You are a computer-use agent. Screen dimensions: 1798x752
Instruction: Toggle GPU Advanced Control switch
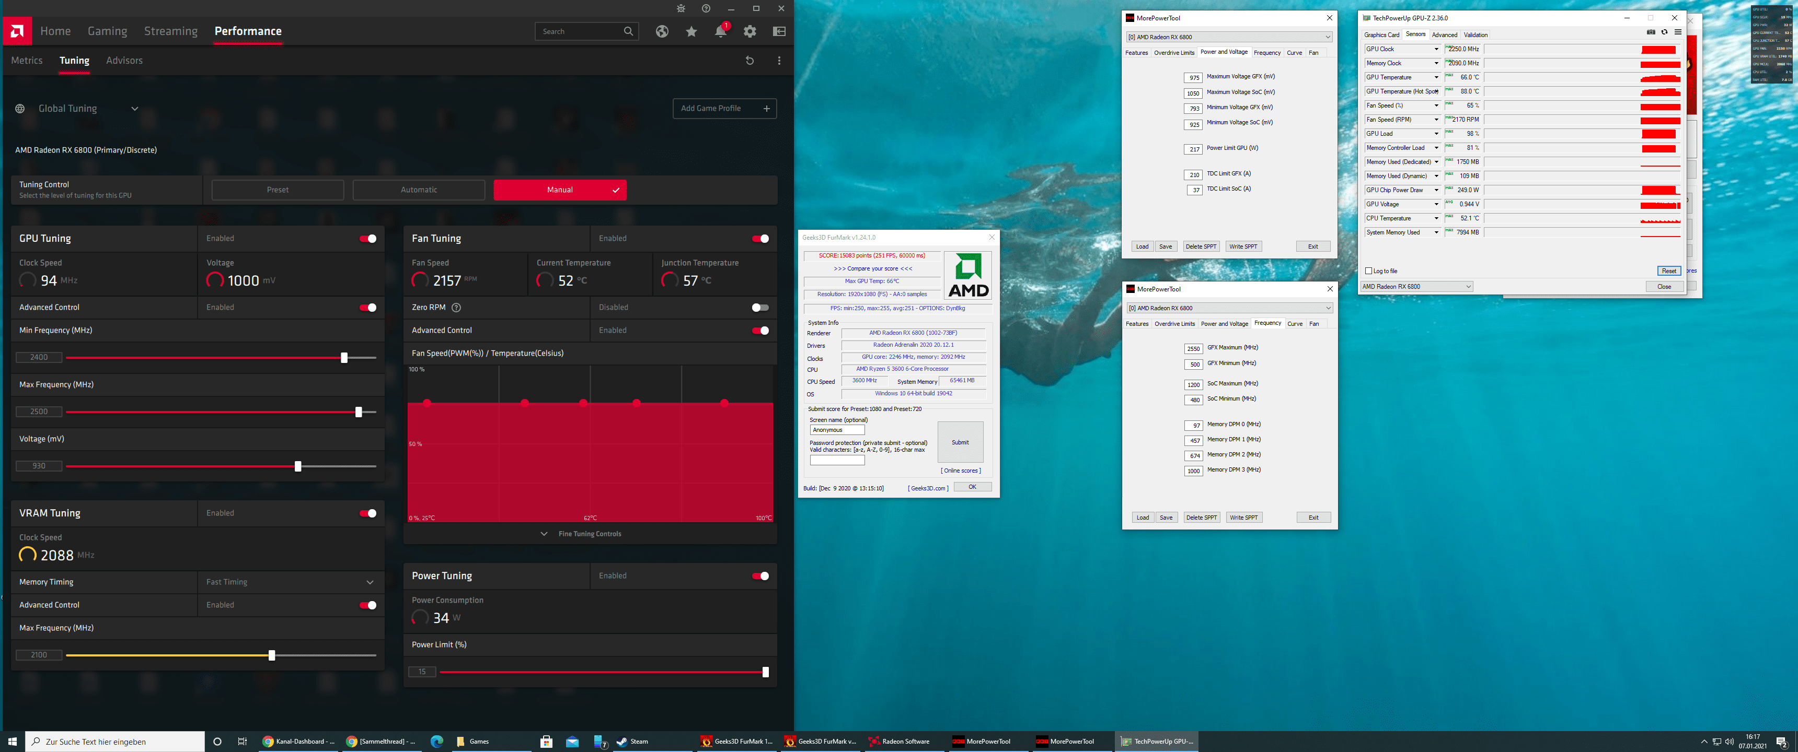tap(368, 308)
